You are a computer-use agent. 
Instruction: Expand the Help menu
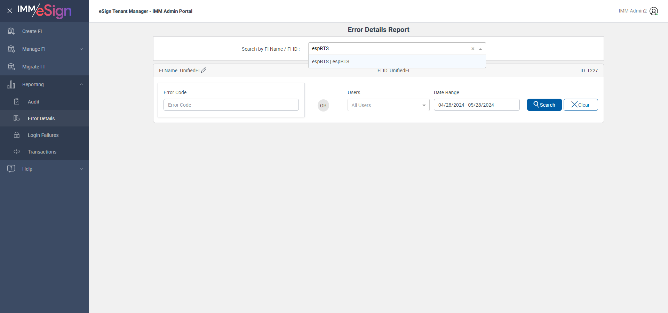click(81, 169)
